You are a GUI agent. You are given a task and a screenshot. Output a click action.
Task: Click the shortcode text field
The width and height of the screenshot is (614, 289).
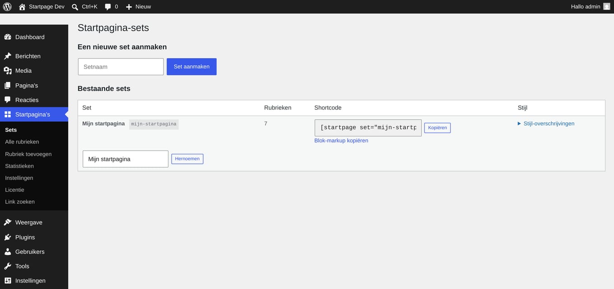368,127
